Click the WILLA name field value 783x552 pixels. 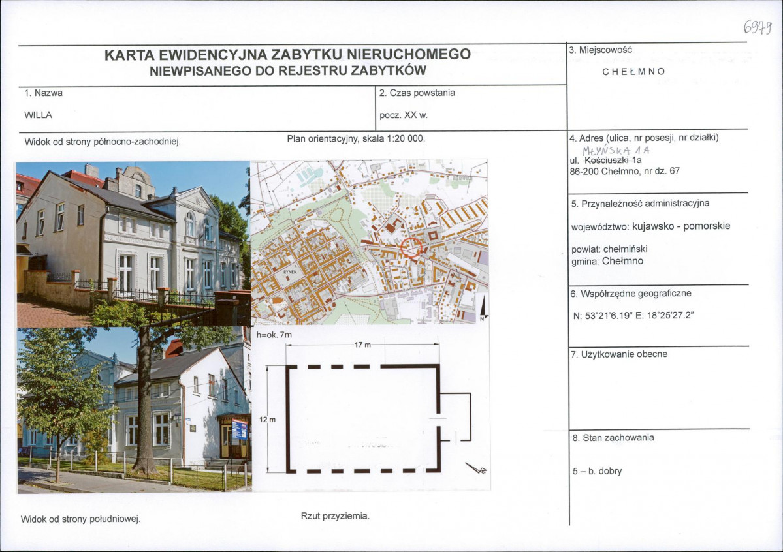click(38, 115)
